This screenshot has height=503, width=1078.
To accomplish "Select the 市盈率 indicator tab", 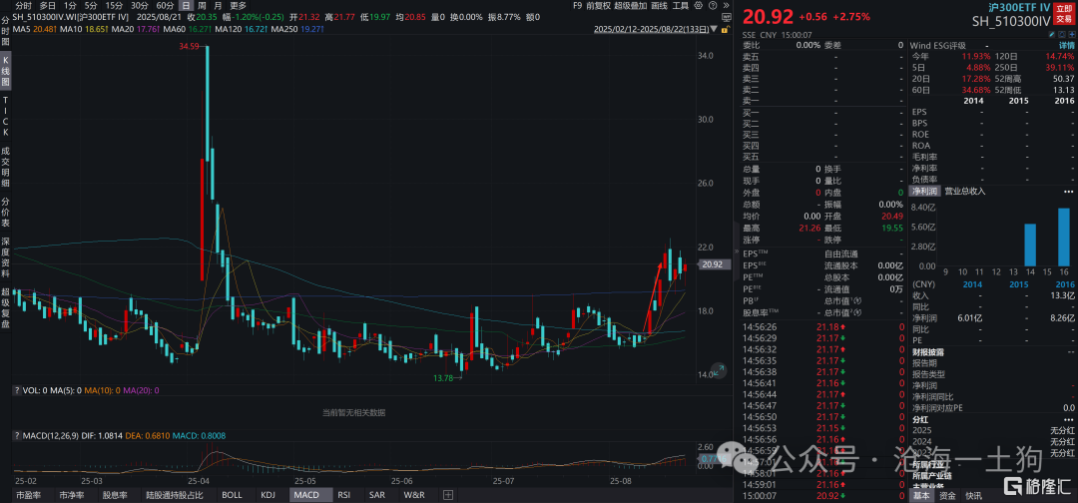I will 28,495.
